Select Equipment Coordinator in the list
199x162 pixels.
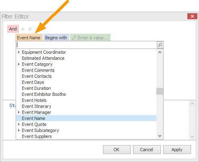click(x=86, y=52)
